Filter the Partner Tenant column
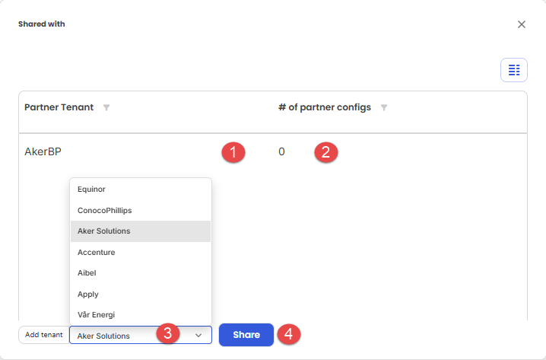 click(106, 107)
